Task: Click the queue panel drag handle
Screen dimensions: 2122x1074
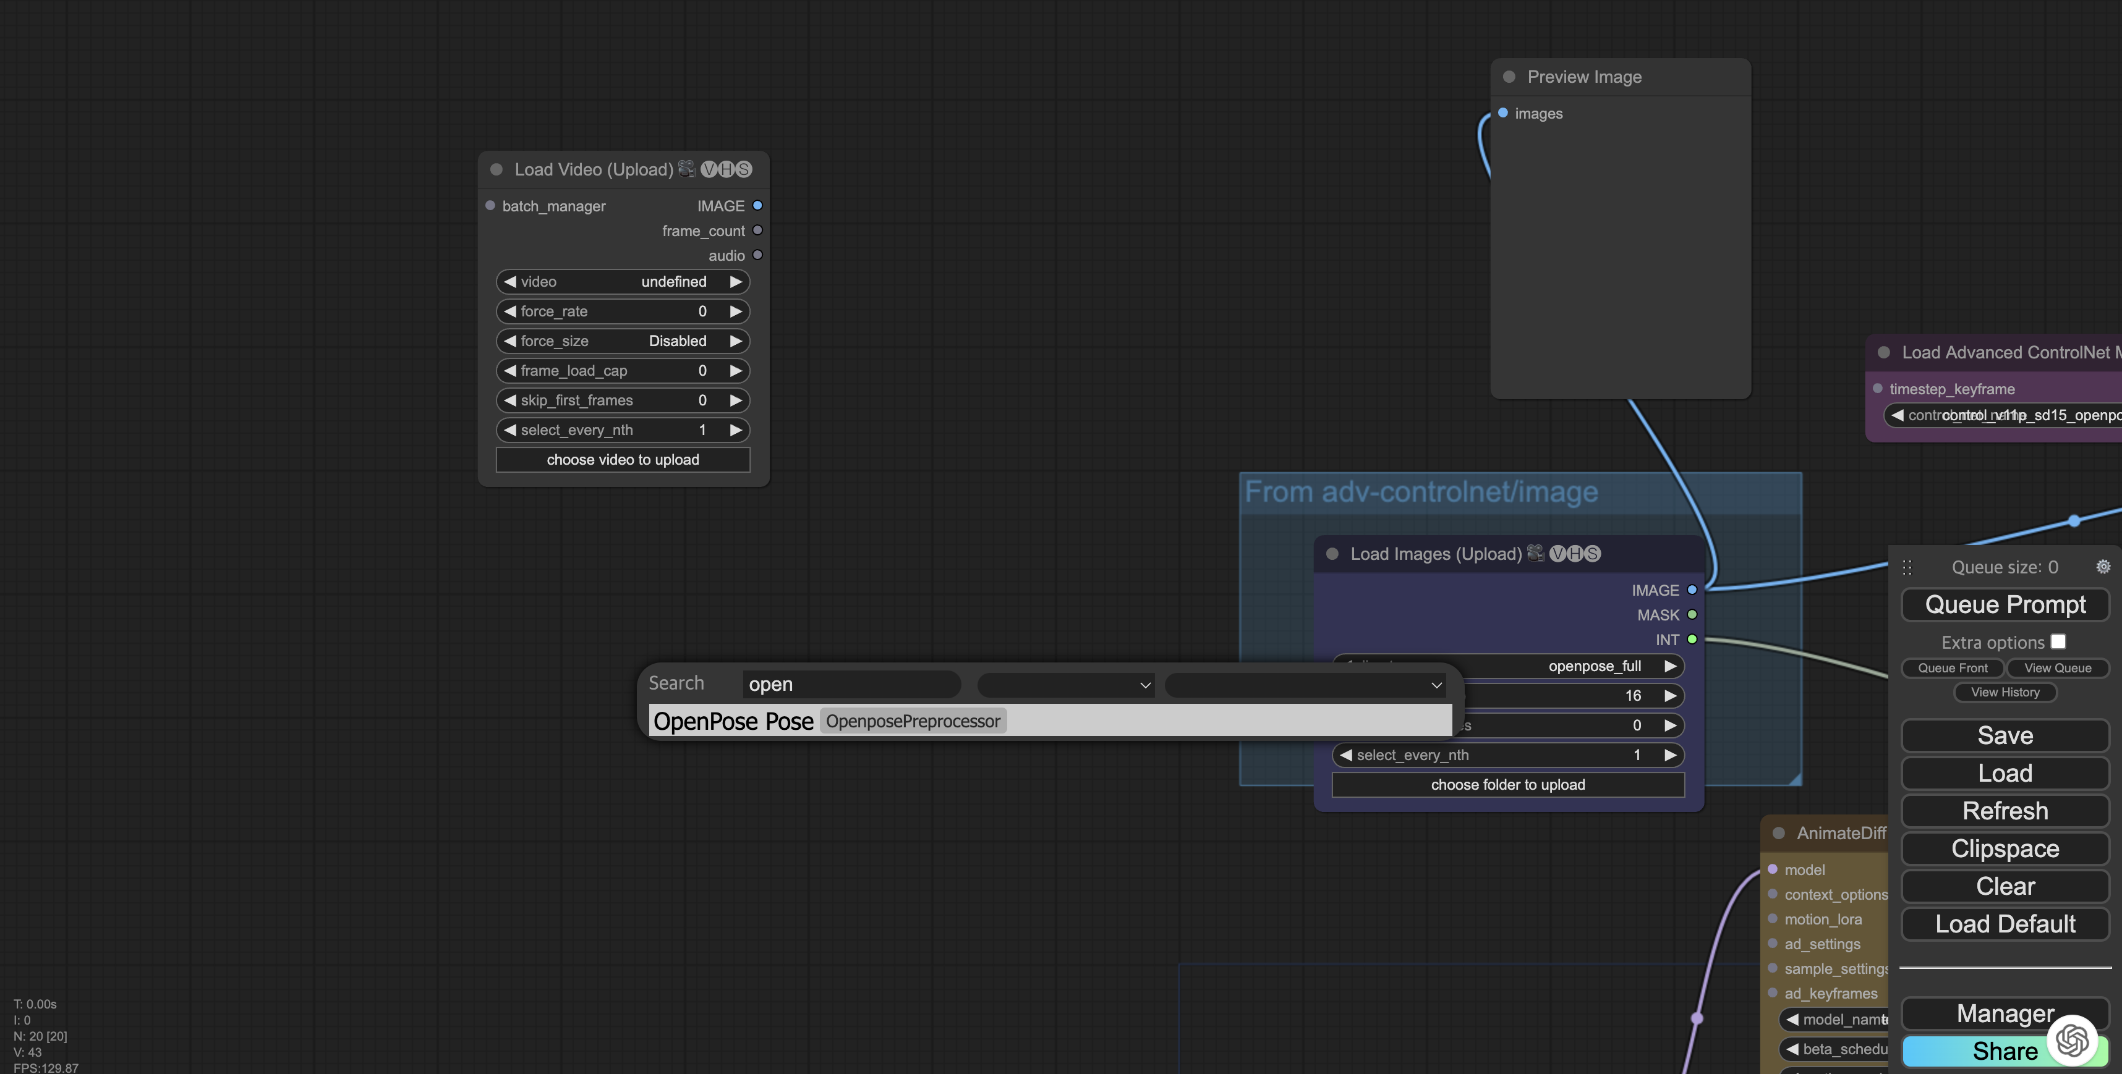Action: [1907, 567]
